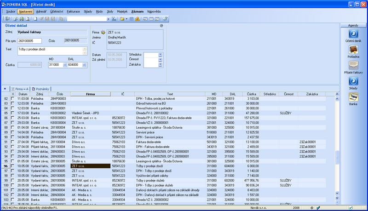
Task: Click the gold coins icon in toolbar
Action: (137, 19)
